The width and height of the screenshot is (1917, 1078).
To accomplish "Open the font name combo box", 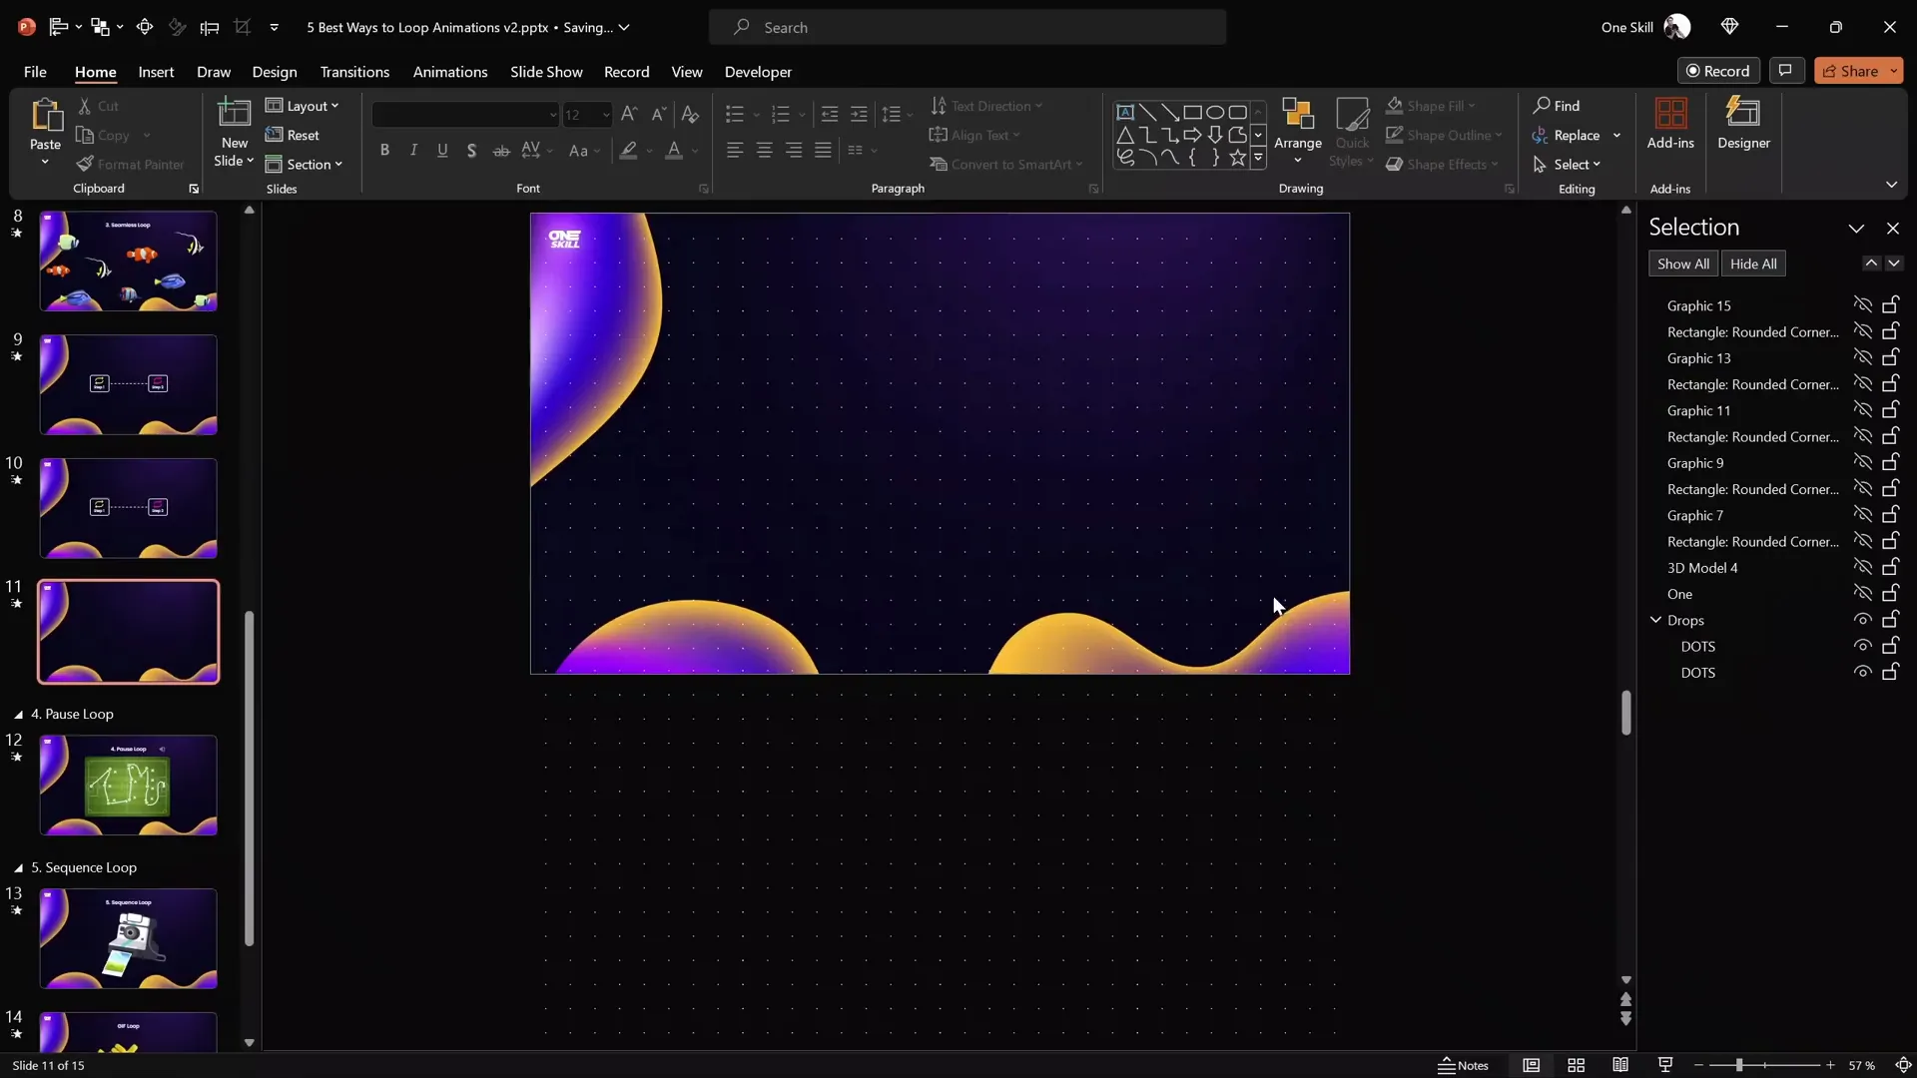I will tap(465, 115).
